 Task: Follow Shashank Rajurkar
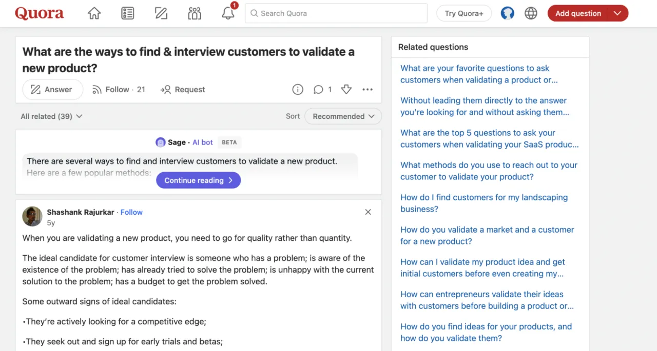(x=131, y=212)
